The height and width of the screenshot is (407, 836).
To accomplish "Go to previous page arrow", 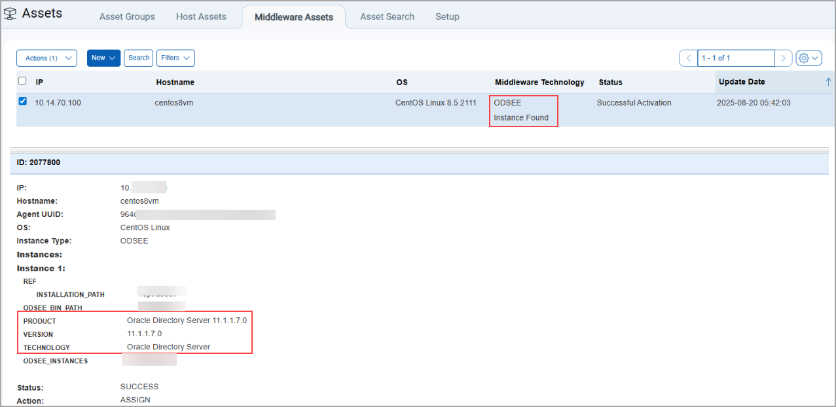I will tap(688, 58).
